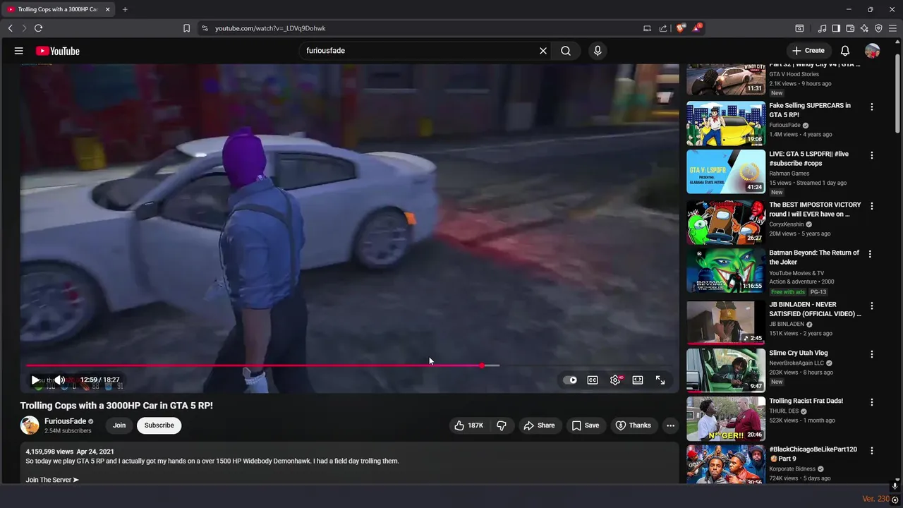View site information icon in address bar
The image size is (903, 508).
205,28
